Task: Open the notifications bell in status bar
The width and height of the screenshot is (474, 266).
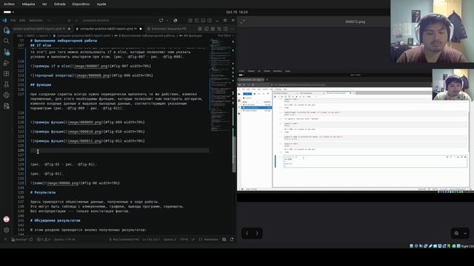Action: [232, 239]
